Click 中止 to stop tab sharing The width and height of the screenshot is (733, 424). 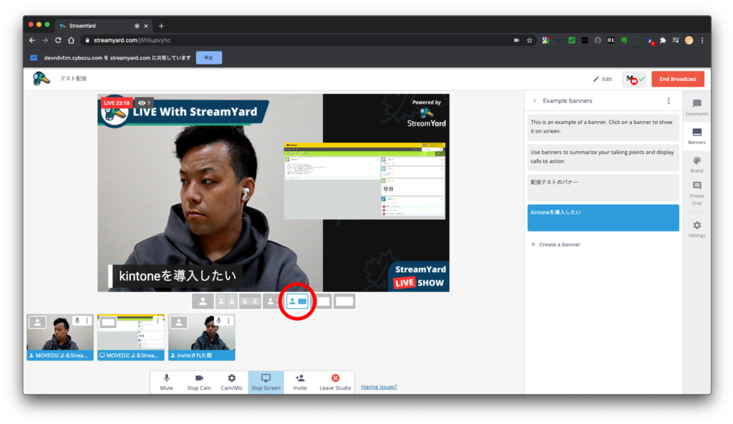click(208, 57)
